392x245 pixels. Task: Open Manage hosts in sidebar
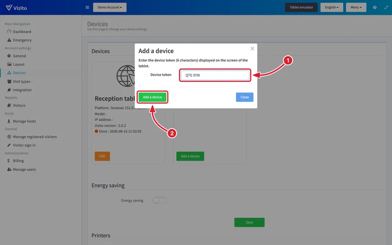(x=24, y=121)
